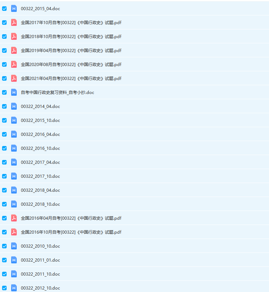This screenshot has height=292, width=269.
Task: Click the Word icon for 00322_2018_04.doc
Action: coord(14,190)
